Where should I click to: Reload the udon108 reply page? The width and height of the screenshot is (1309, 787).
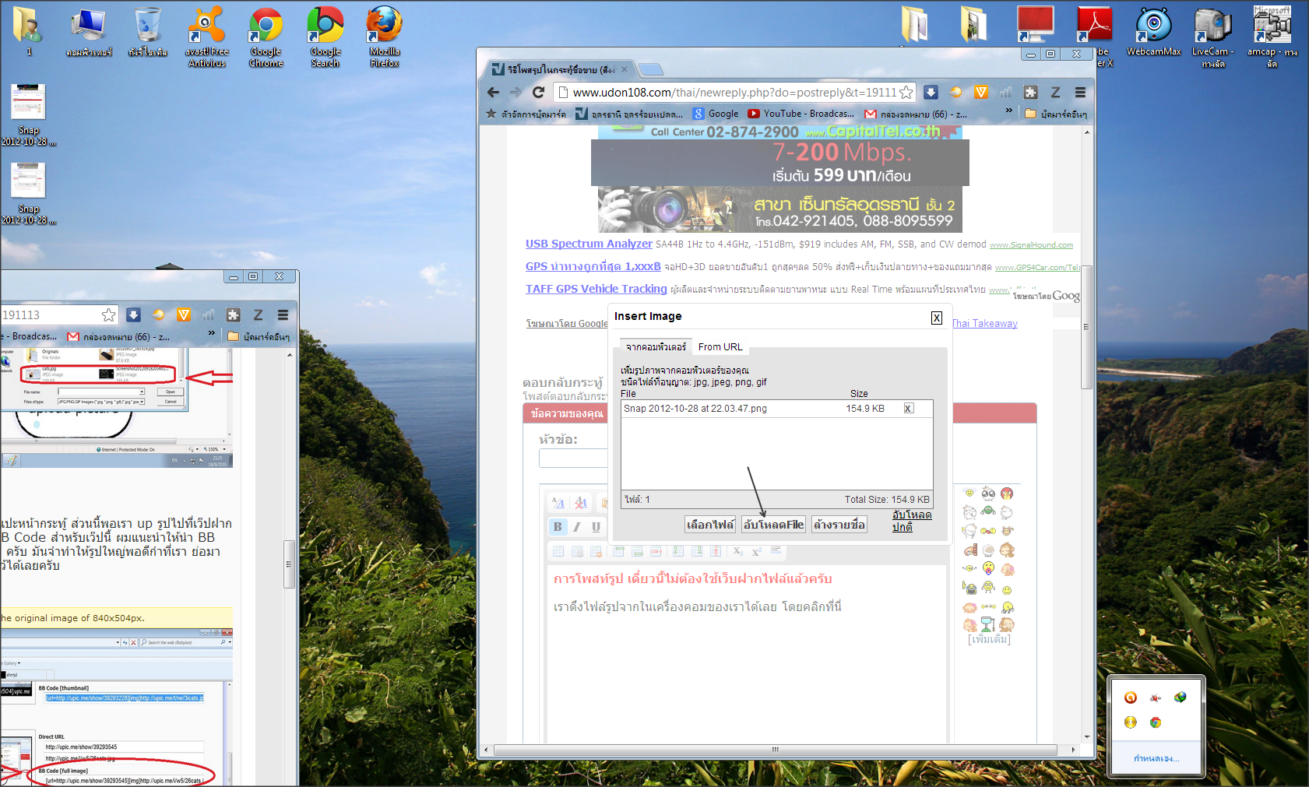(x=538, y=93)
